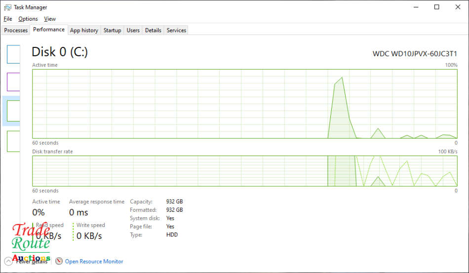Switch to the Processes tab
The width and height of the screenshot is (469, 273).
pyautogui.click(x=16, y=30)
